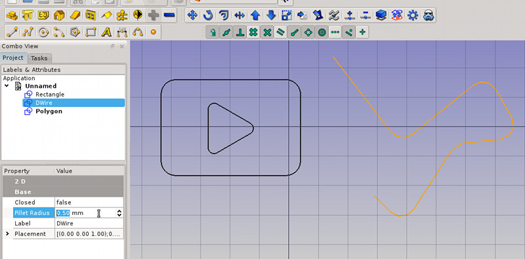525x259 pixels.
Task: Select the Draft Line tool
Action: [12, 32]
